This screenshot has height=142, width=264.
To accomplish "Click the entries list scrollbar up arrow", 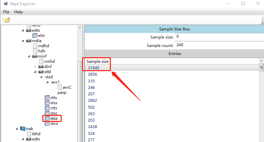I will [261, 61].
